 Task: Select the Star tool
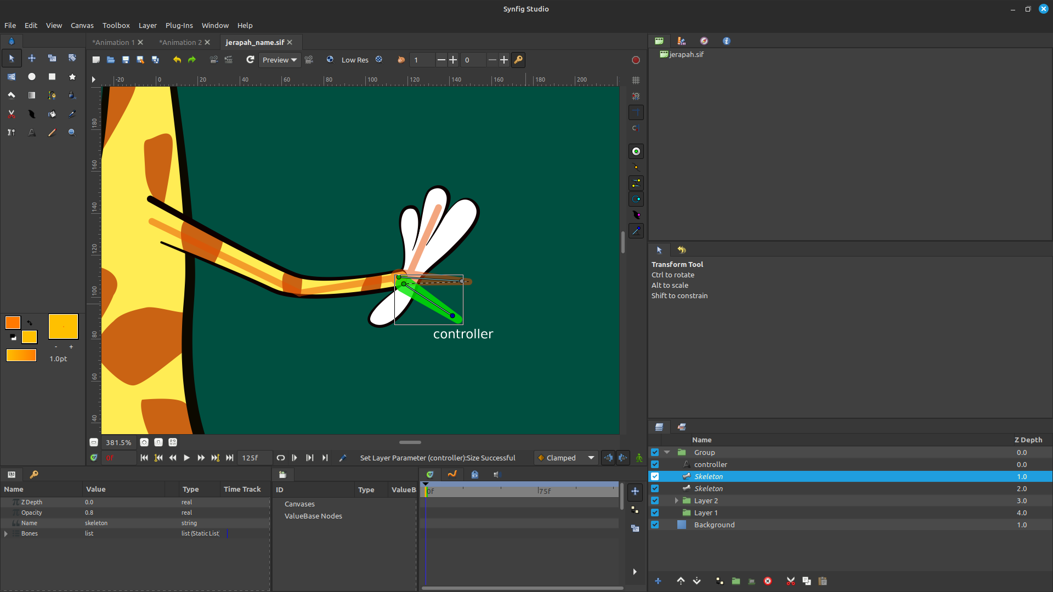(72, 77)
